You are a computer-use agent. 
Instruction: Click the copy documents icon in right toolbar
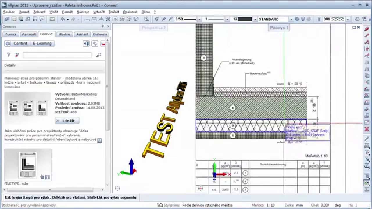click(x=367, y=75)
